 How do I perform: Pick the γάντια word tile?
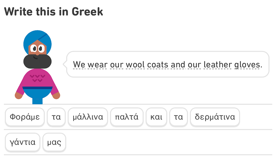(23, 142)
